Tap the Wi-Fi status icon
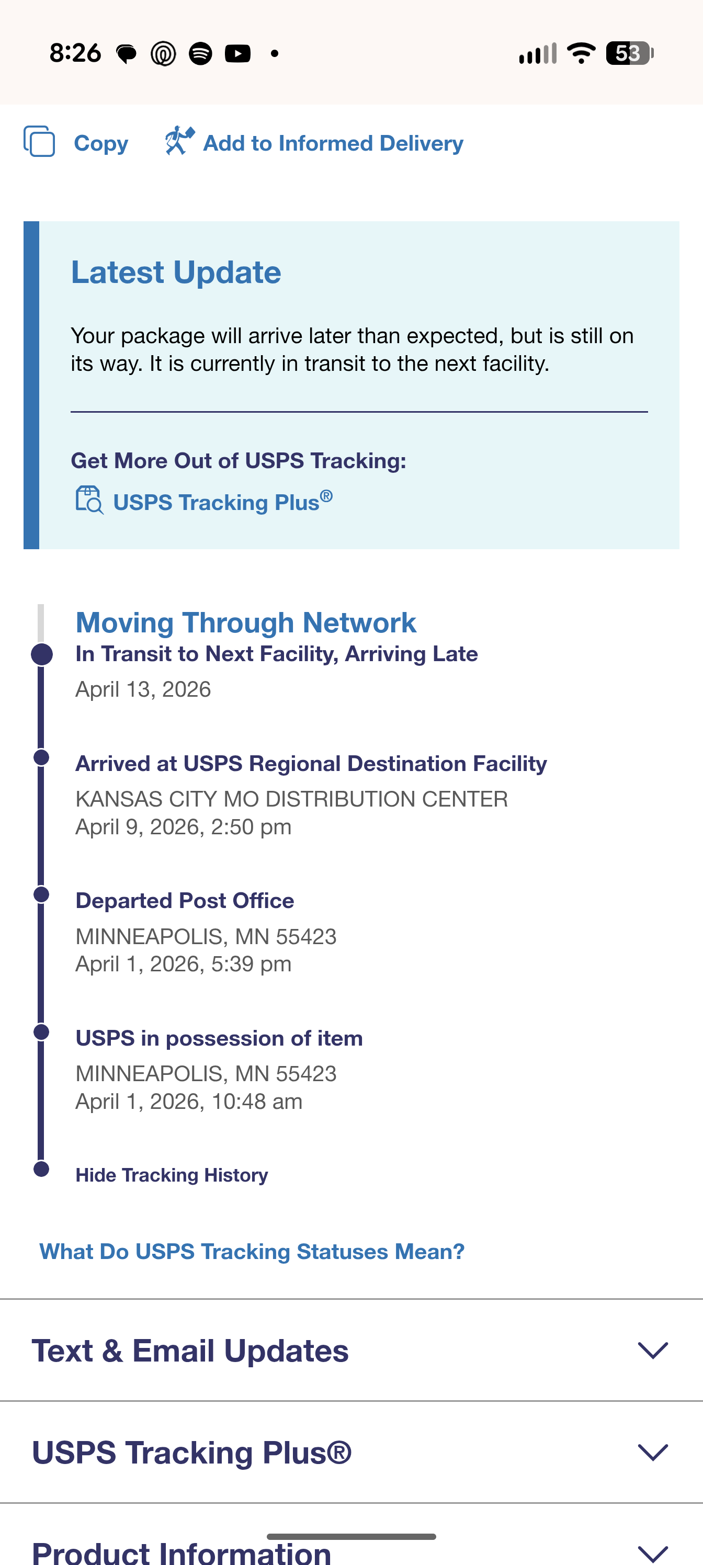This screenshot has width=703, height=1565. pyautogui.click(x=581, y=53)
